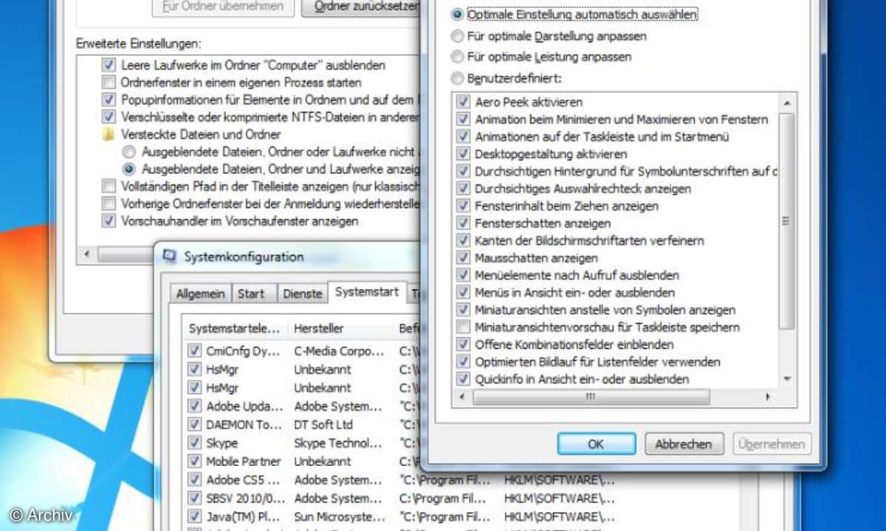
Task: Uncheck the CmiCnfg startup entry
Action: click(194, 351)
